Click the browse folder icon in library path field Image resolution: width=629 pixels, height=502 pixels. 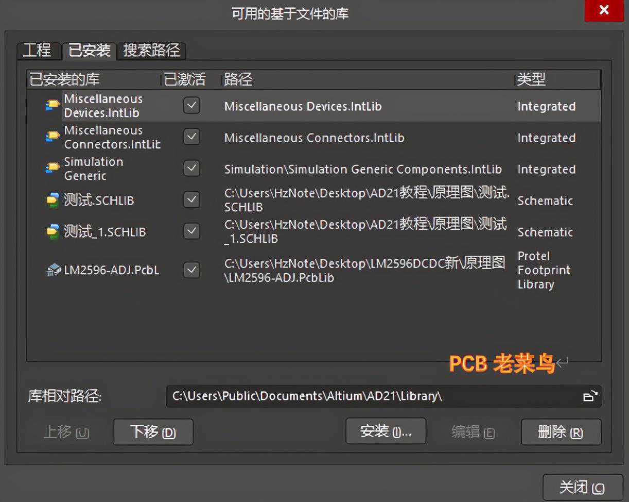pyautogui.click(x=590, y=396)
